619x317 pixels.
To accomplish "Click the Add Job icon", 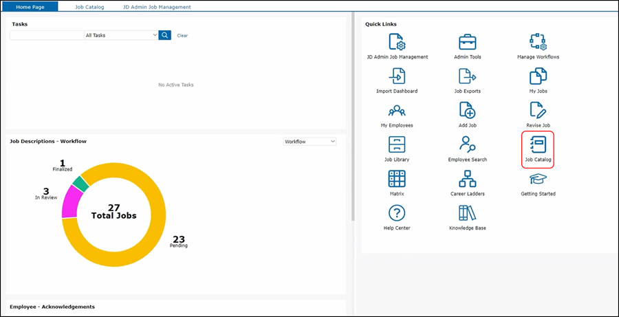I will click(468, 111).
